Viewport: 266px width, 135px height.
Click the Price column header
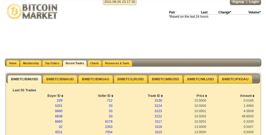(x=200, y=96)
